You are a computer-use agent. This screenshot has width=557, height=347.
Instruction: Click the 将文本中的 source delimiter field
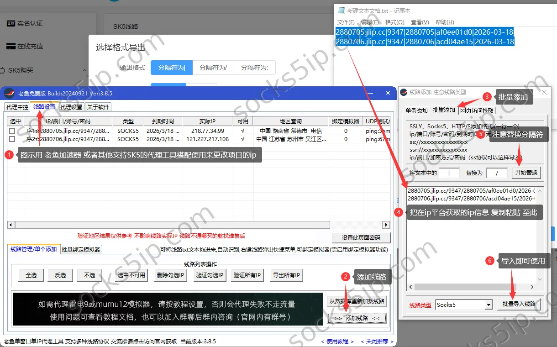click(x=449, y=173)
